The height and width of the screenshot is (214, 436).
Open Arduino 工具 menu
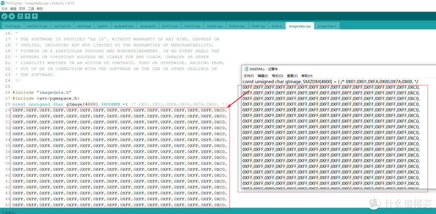click(31, 8)
